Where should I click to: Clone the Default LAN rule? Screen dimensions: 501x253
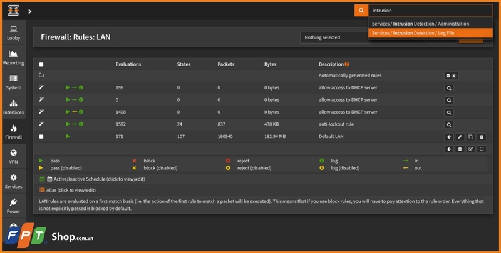click(470, 136)
